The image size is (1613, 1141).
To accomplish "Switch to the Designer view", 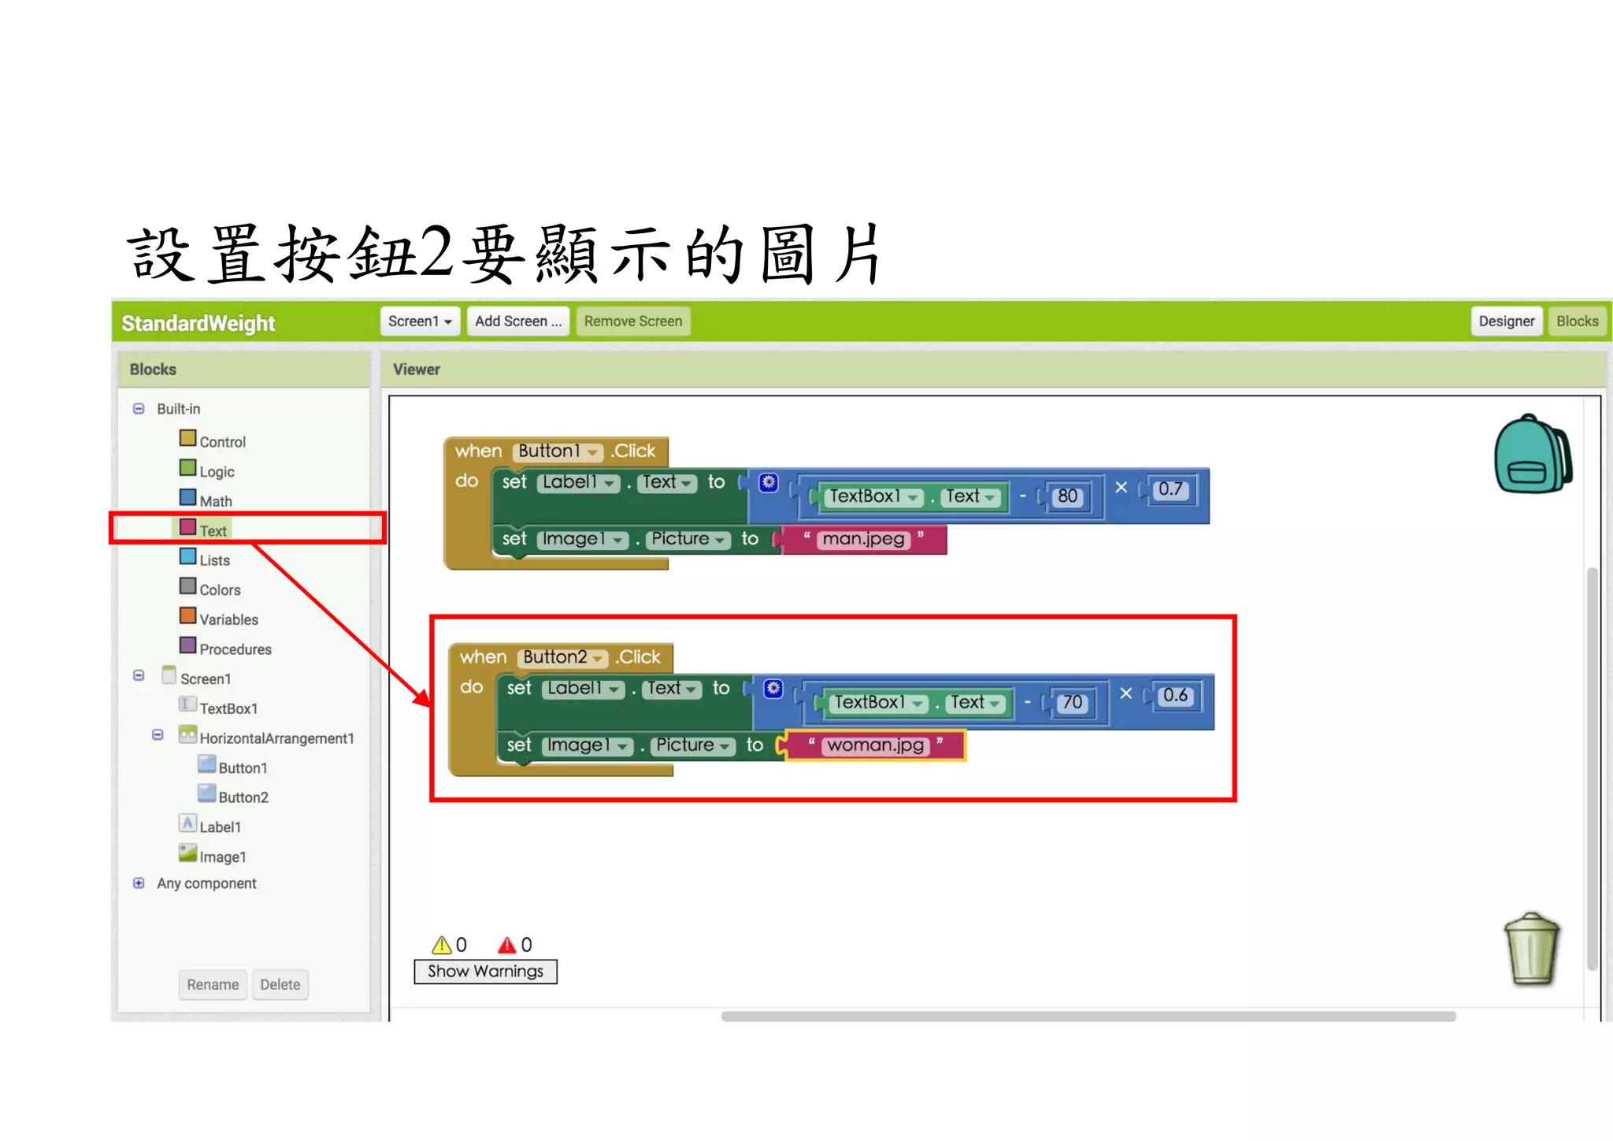I will point(1505,321).
